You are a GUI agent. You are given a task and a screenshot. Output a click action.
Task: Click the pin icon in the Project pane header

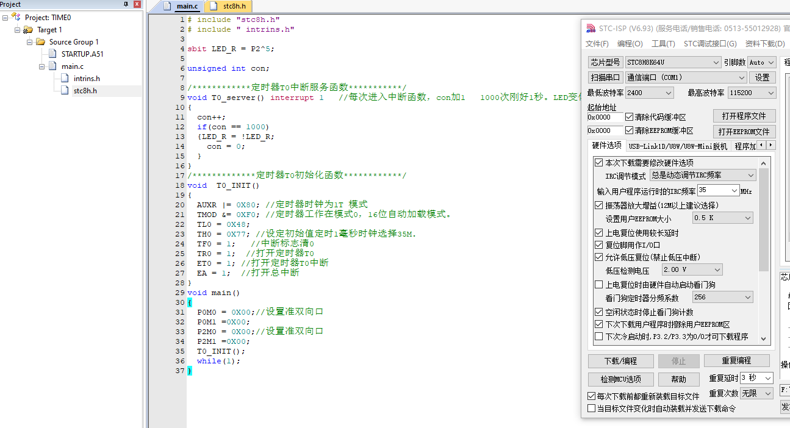point(126,4)
